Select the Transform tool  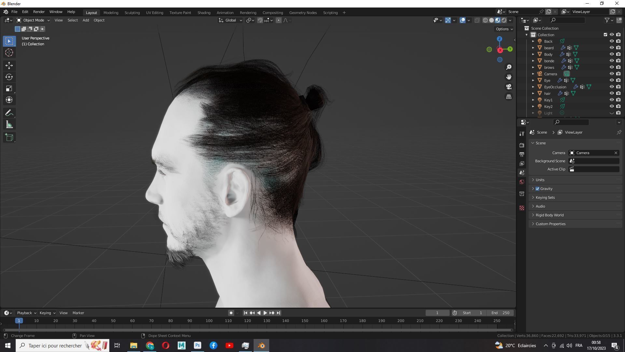pyautogui.click(x=9, y=100)
